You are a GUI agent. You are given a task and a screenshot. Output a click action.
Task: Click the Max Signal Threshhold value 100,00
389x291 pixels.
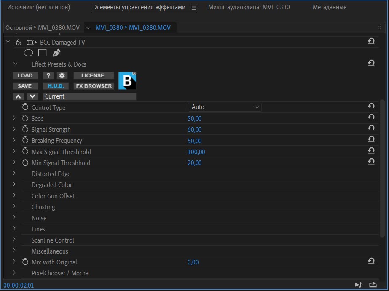point(196,152)
